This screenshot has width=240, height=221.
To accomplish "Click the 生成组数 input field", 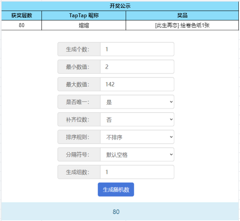I will 137,172.
